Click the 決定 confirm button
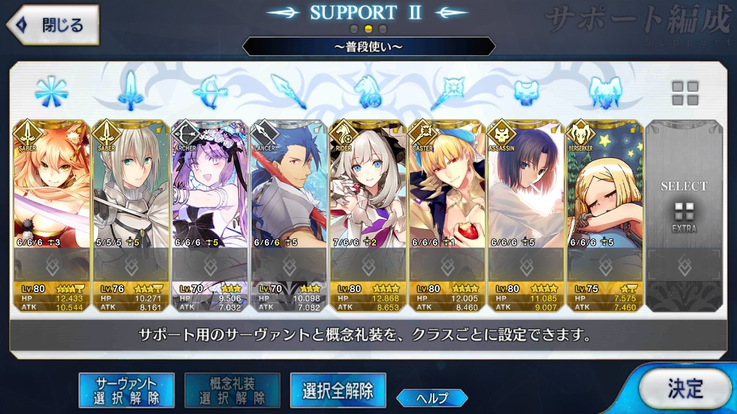 (685, 388)
